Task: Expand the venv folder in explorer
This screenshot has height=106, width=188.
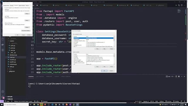Action: tap(10, 69)
